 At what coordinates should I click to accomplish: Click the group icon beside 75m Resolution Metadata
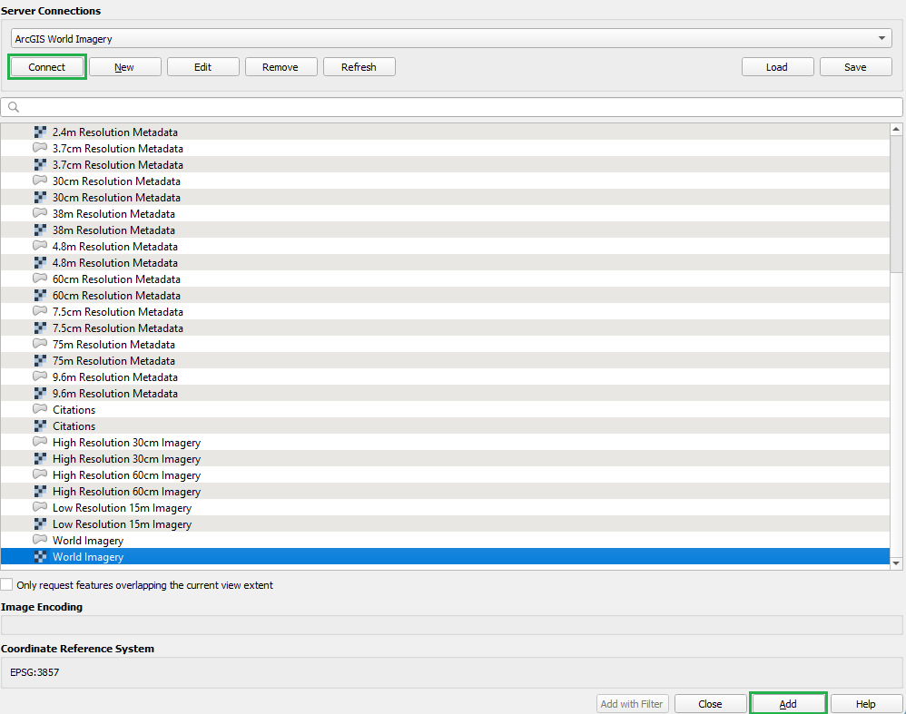click(x=40, y=344)
